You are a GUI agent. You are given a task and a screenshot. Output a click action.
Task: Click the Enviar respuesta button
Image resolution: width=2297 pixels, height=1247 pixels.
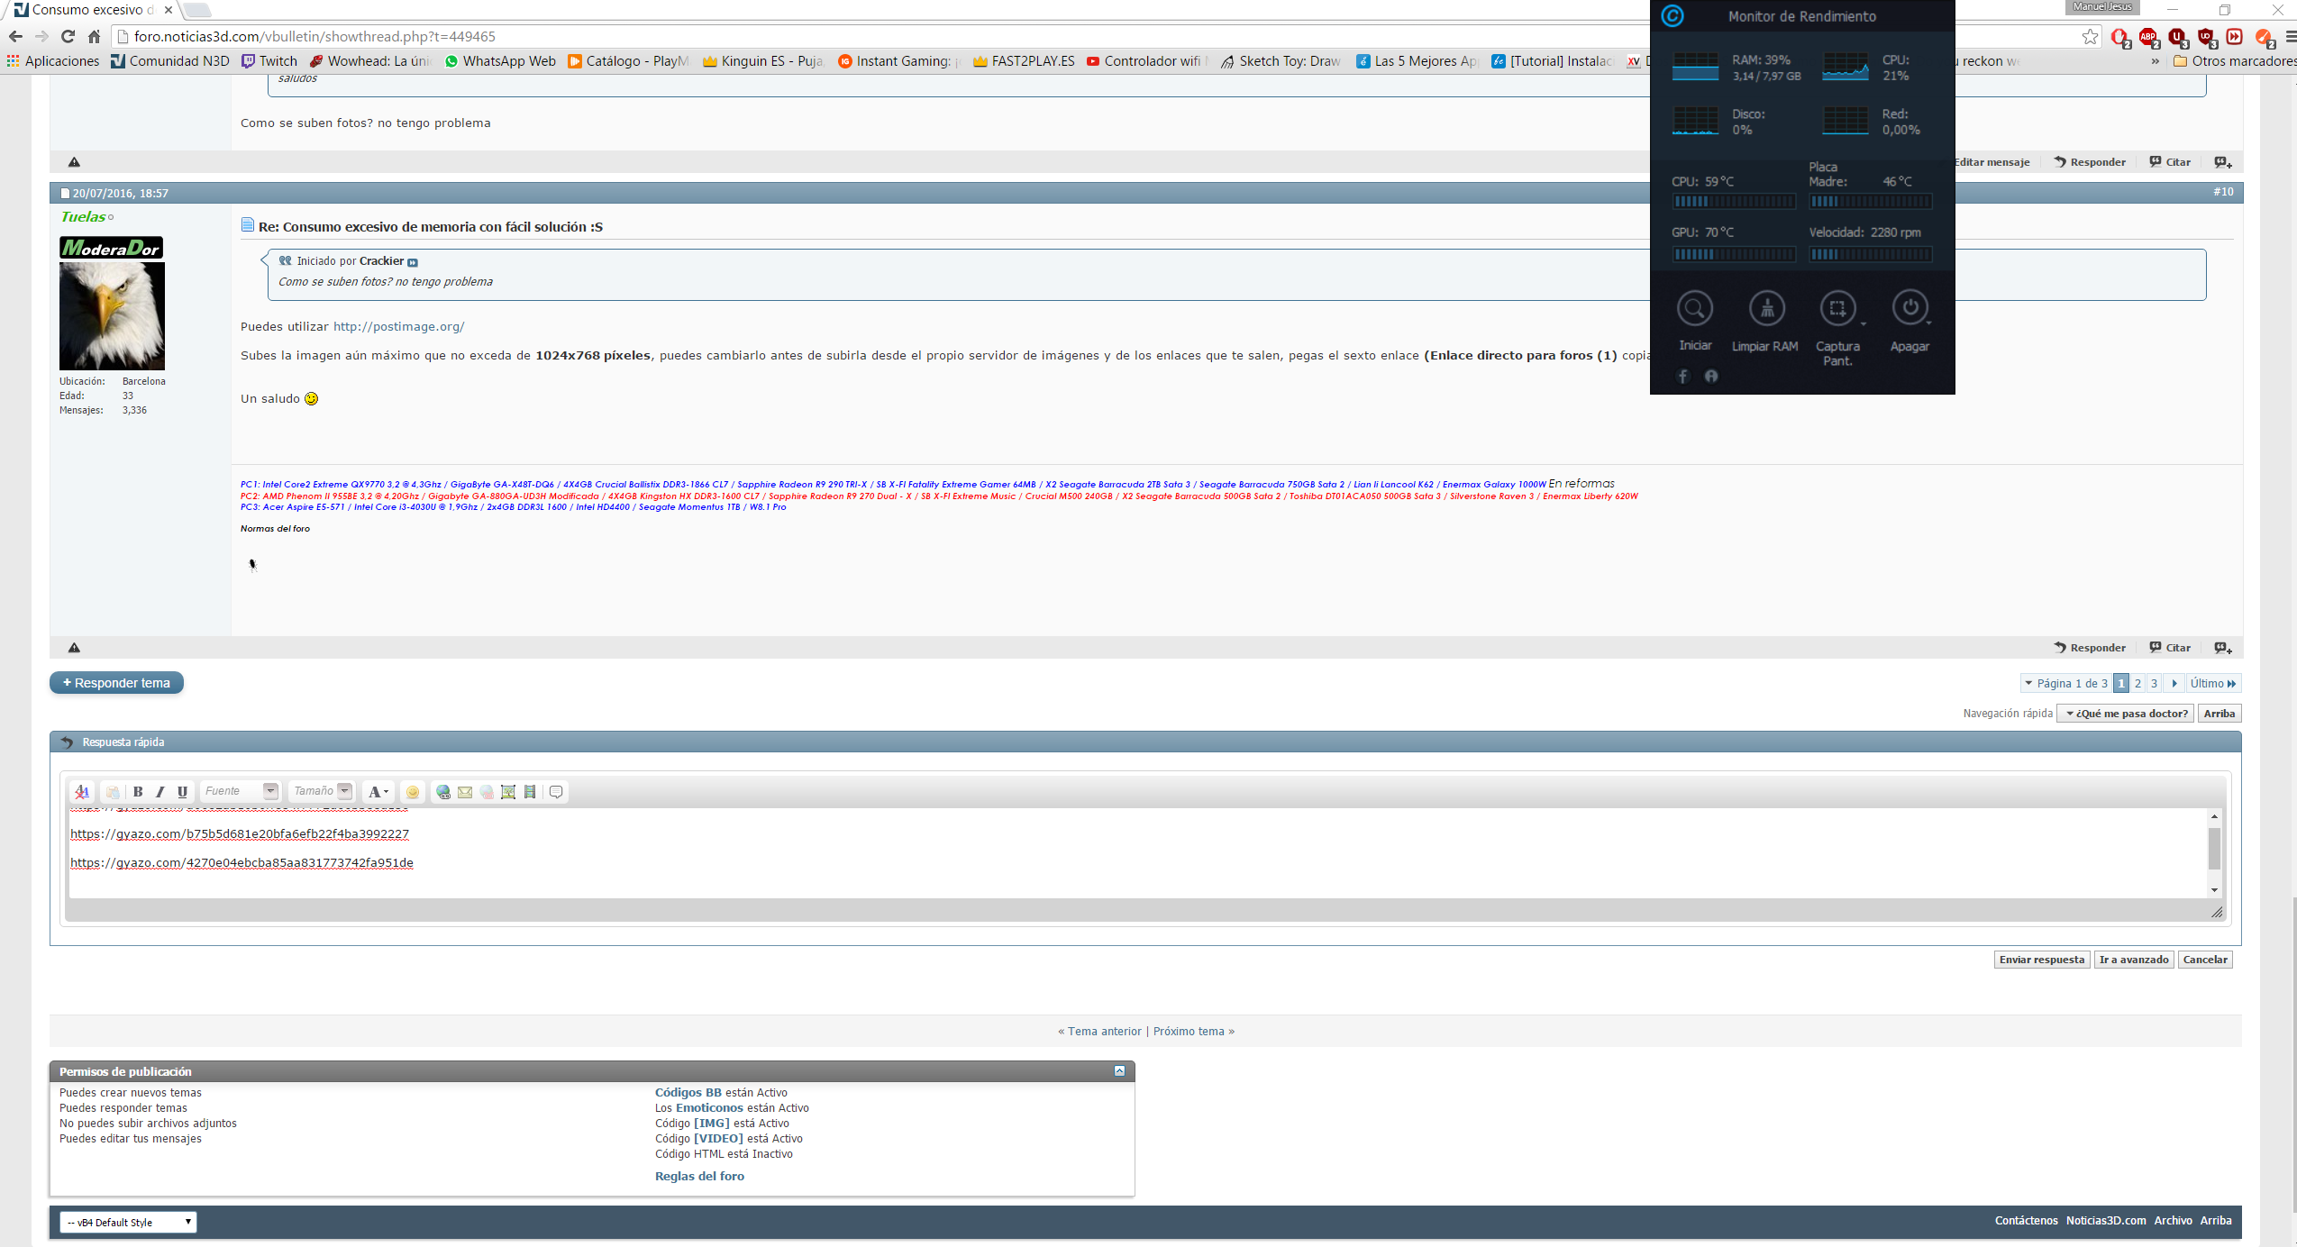pos(2041,960)
